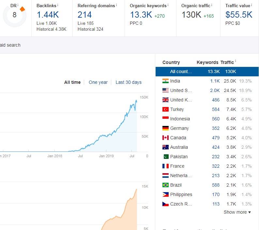Open the 1.44K backlinks report
The image size is (259, 230).
click(48, 15)
